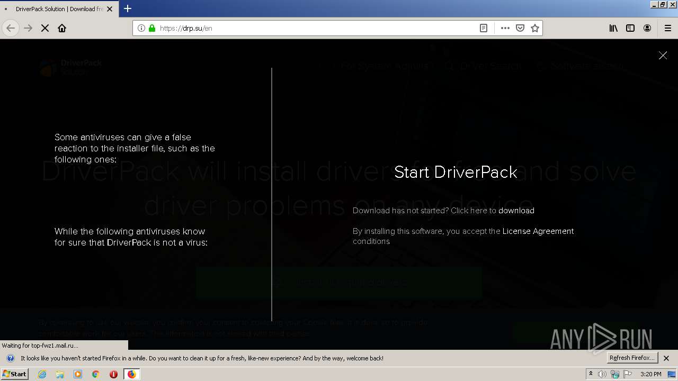The width and height of the screenshot is (678, 381).
Task: Show hidden tray icons arrow
Action: [591, 374]
